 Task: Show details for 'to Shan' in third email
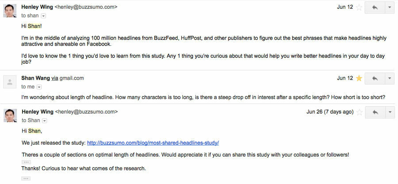pyautogui.click(x=44, y=120)
